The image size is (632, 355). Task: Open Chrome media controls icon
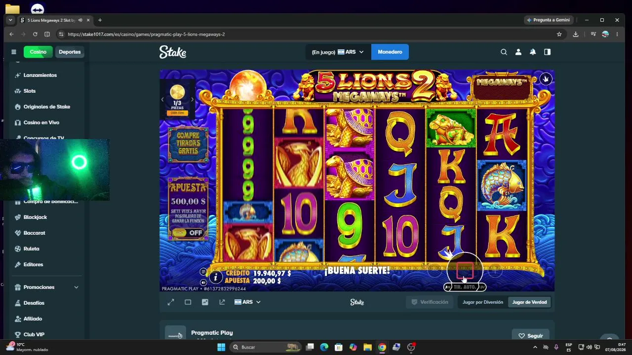tap(593, 34)
